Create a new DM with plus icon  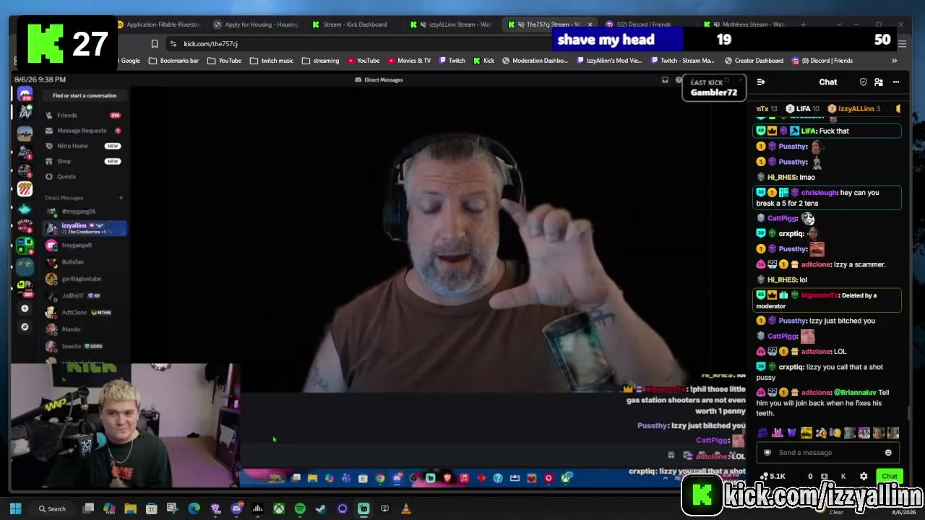pos(121,198)
